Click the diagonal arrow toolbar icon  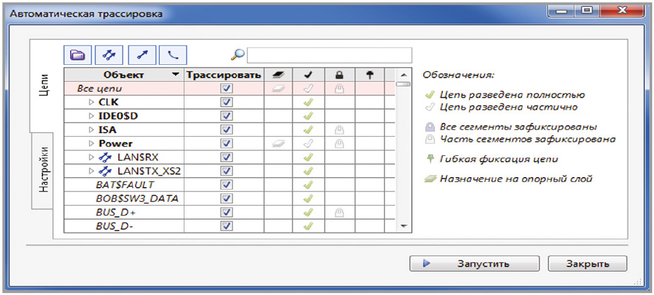pyautogui.click(x=142, y=55)
